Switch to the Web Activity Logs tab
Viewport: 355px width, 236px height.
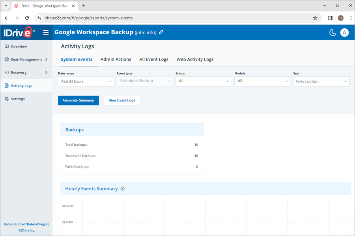coord(195,59)
